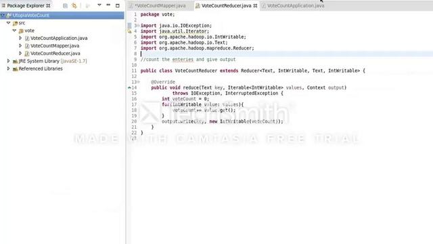This screenshot has height=244, width=433.
Task: Click the blue quick-diff bar at line 3
Action: (129, 26)
